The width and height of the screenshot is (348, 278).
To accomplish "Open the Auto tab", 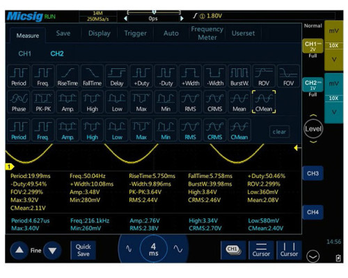I will (x=171, y=33).
